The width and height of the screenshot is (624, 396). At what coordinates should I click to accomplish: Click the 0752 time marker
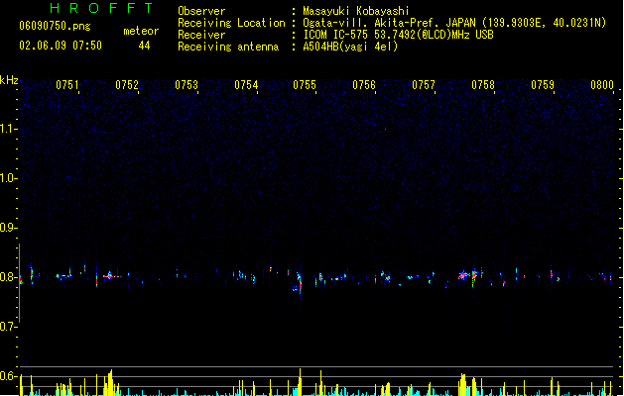[127, 85]
